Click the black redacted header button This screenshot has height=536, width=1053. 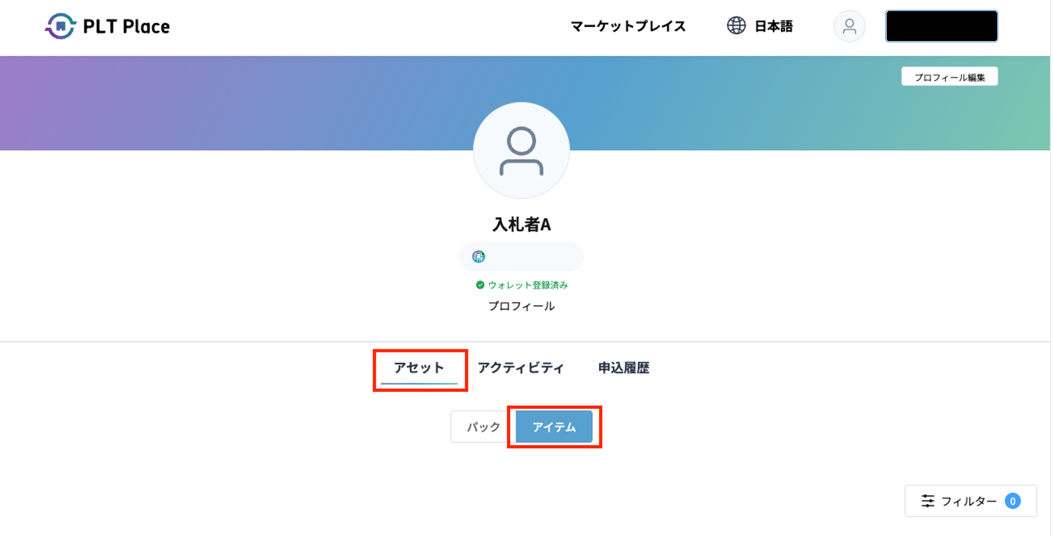click(941, 26)
